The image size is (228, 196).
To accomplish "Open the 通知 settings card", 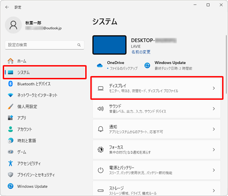I will 156,129.
